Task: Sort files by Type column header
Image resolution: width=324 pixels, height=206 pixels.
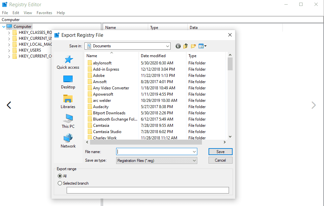Action: [206, 56]
